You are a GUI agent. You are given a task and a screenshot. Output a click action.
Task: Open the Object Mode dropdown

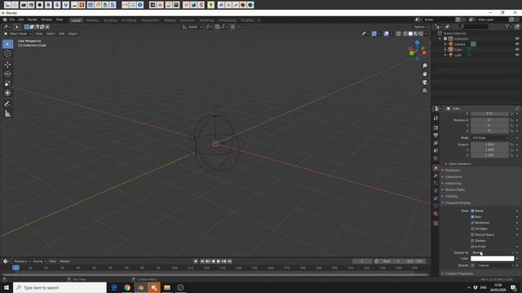coord(18,33)
